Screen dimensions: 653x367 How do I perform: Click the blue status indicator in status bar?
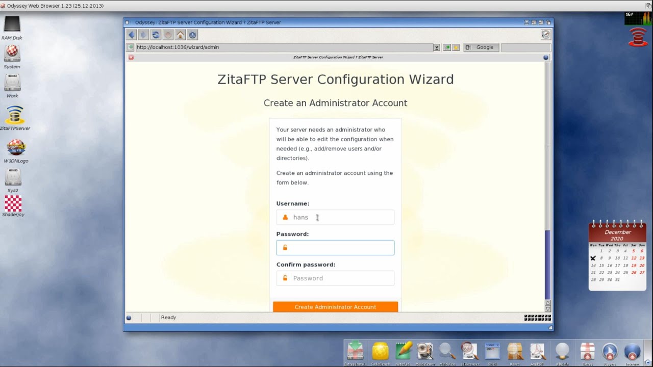129,318
